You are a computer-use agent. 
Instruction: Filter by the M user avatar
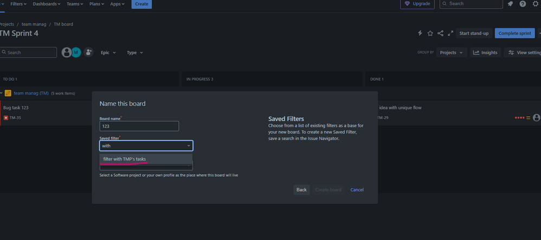[x=76, y=52]
